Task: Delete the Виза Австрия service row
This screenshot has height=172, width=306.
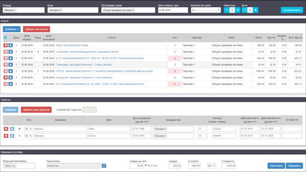Action: point(5,45)
